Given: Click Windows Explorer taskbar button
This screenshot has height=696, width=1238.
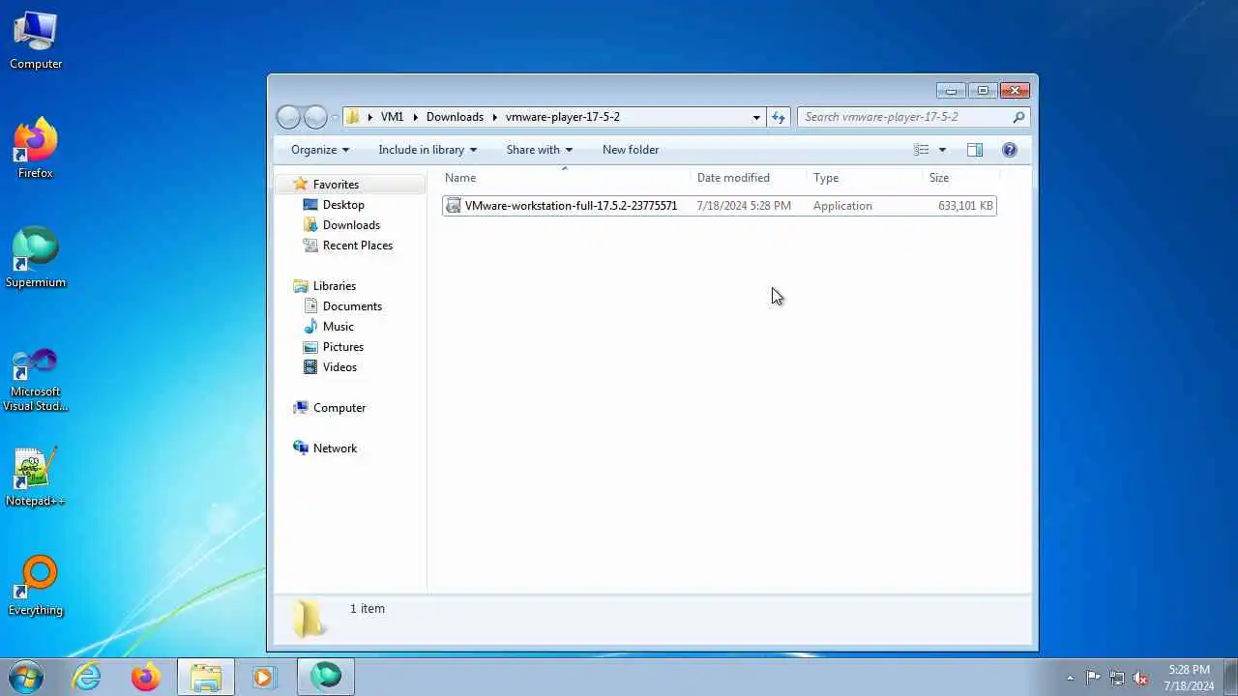Looking at the screenshot, I should pyautogui.click(x=206, y=677).
